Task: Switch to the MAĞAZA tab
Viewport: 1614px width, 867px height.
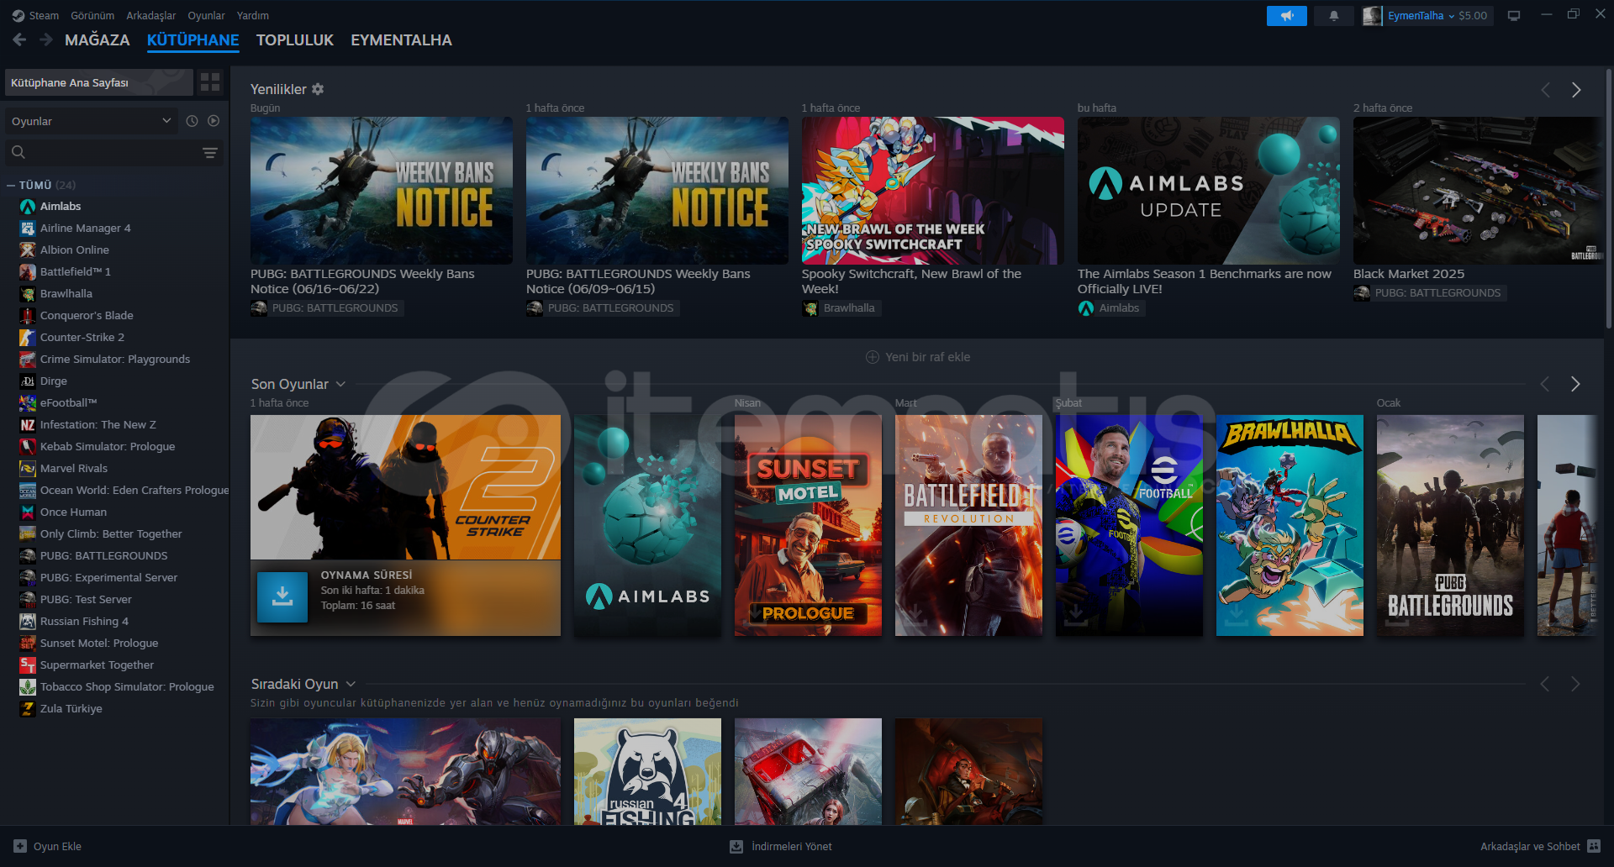Action: (98, 40)
